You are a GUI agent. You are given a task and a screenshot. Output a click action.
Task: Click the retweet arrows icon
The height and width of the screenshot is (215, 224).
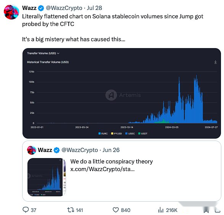pyautogui.click(x=71, y=210)
